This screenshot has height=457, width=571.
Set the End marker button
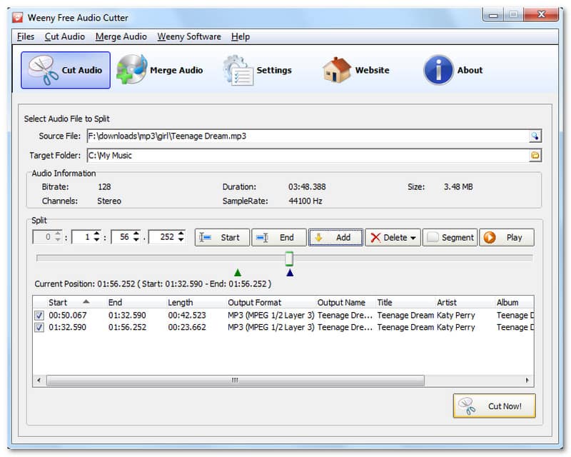[278, 238]
